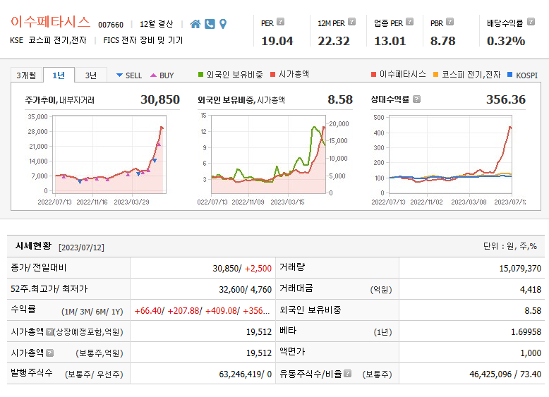The width and height of the screenshot is (549, 397).
Task: Open help icon next to 상대수익률
Action: (416, 99)
